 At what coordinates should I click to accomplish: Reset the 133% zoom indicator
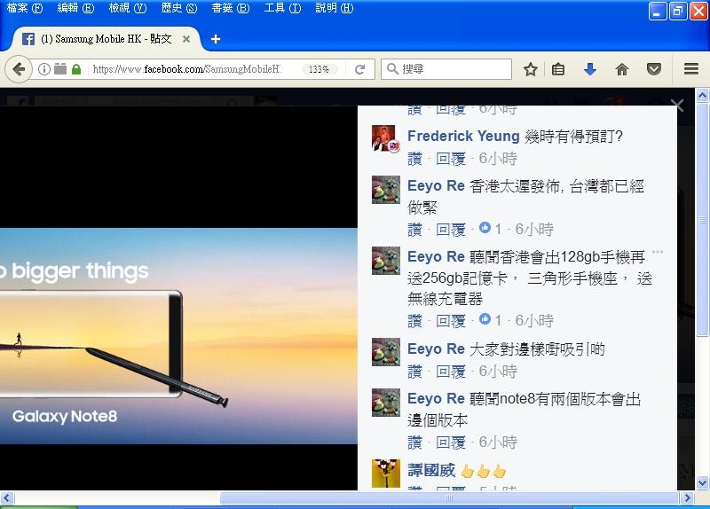click(319, 69)
